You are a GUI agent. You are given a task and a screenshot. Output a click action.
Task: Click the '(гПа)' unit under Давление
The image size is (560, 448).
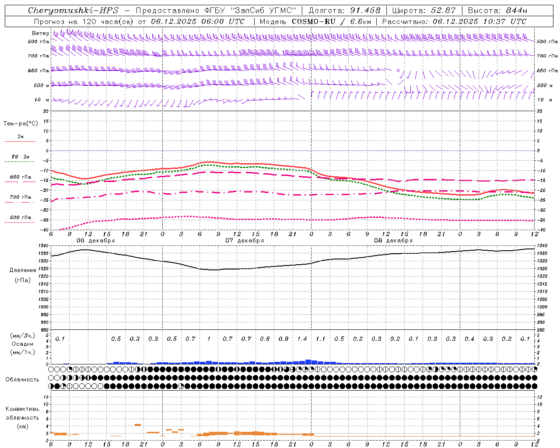click(x=22, y=280)
